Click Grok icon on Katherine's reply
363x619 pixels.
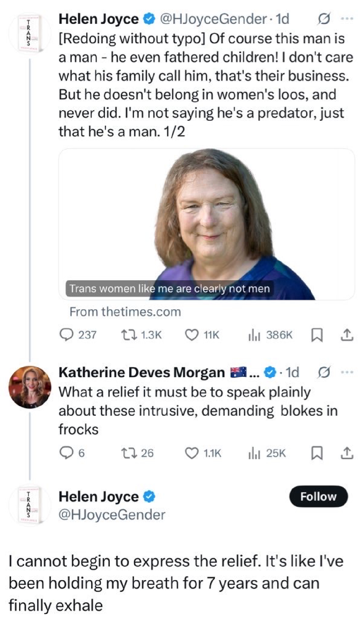(323, 373)
